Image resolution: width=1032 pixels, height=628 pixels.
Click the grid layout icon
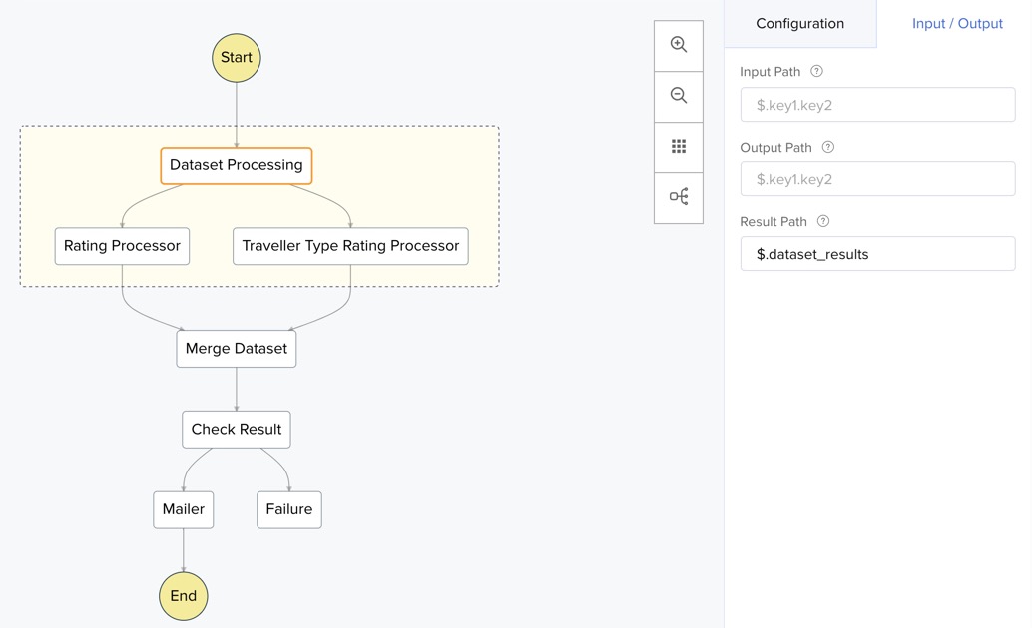pos(679,147)
